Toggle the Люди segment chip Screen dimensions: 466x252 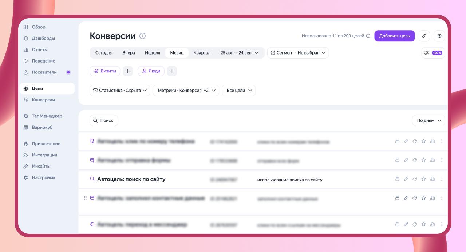(151, 71)
